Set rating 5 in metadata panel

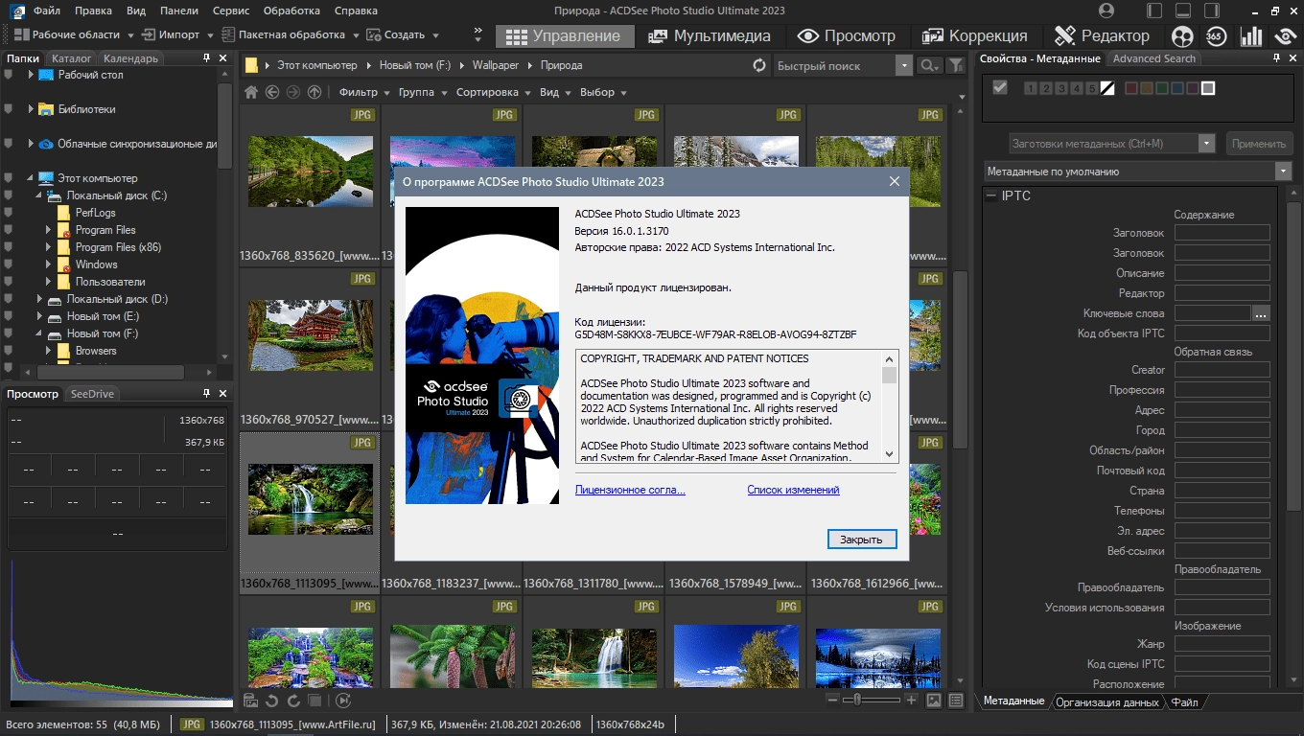pyautogui.click(x=1092, y=88)
